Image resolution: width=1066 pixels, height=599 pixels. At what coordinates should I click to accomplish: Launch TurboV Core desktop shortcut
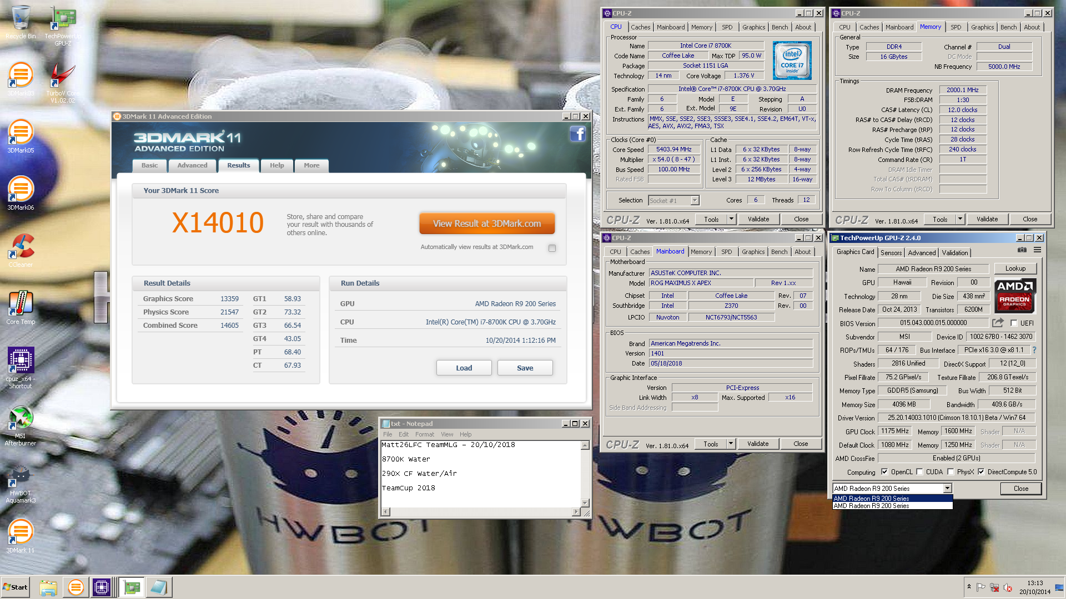tap(63, 83)
